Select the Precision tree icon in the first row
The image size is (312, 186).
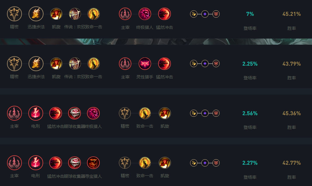click(x=14, y=13)
